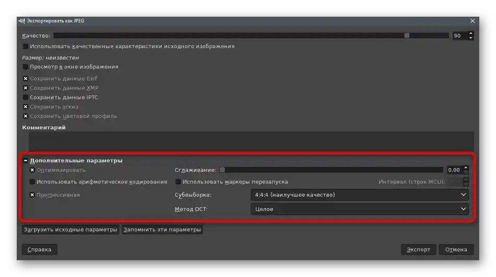Click the Качество quality slider
The width and height of the screenshot is (496, 277).
(x=251, y=35)
